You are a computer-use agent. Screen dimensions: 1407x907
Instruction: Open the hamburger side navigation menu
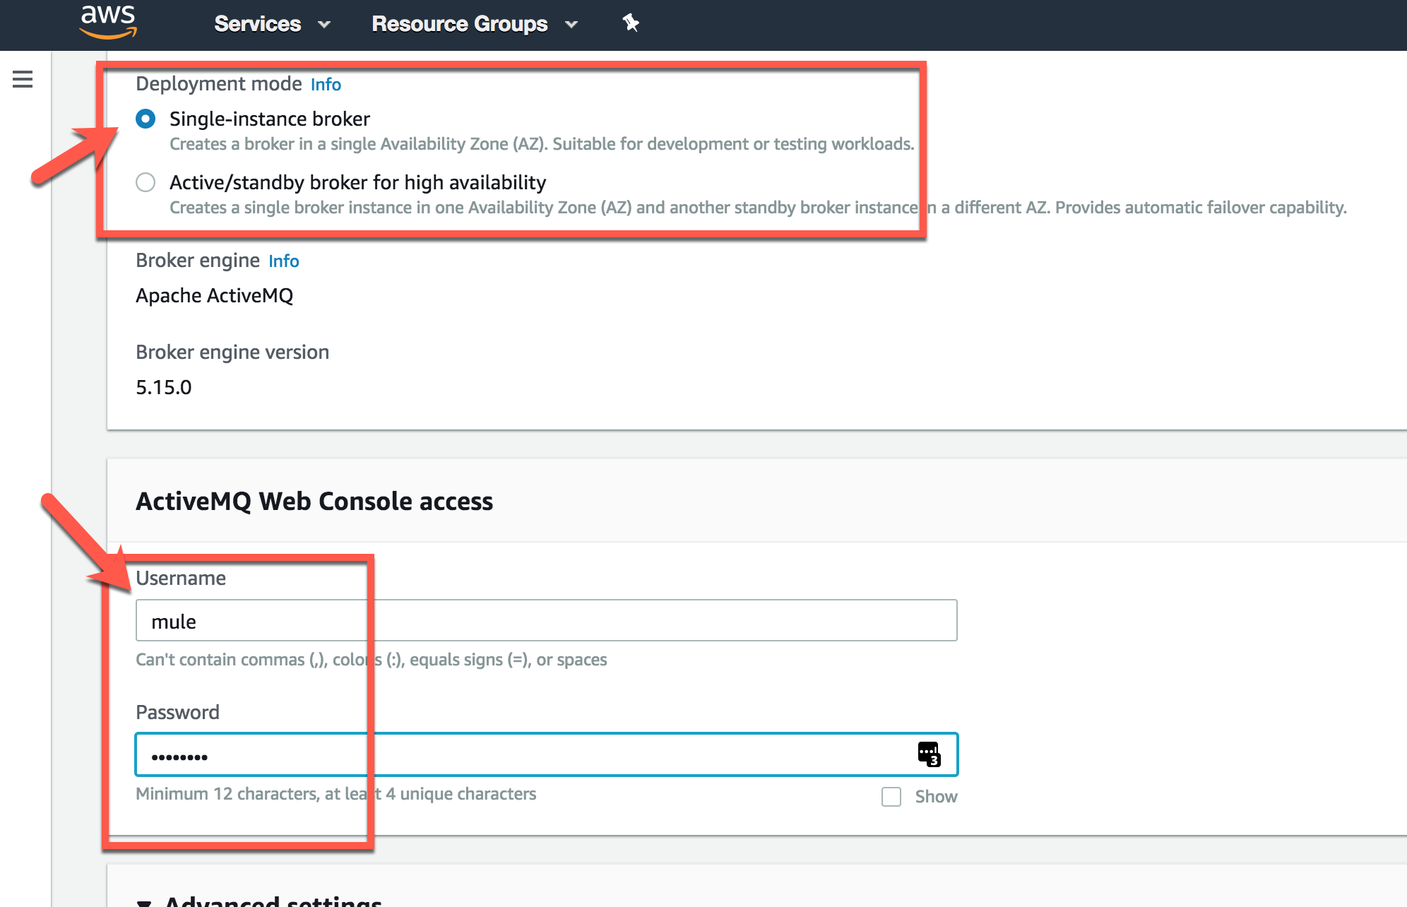(23, 79)
